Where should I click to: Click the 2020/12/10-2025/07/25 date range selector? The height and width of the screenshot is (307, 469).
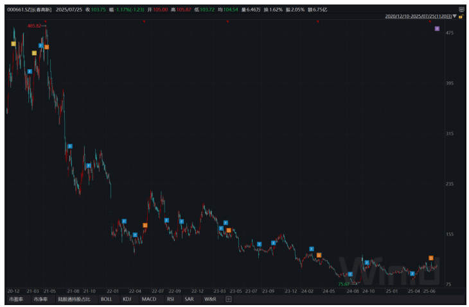(418, 17)
